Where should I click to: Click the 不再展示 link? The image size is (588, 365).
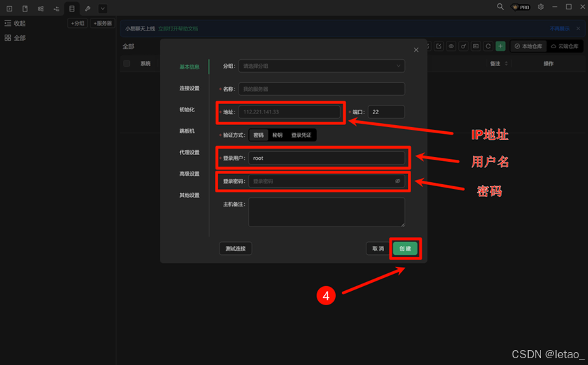click(x=559, y=29)
